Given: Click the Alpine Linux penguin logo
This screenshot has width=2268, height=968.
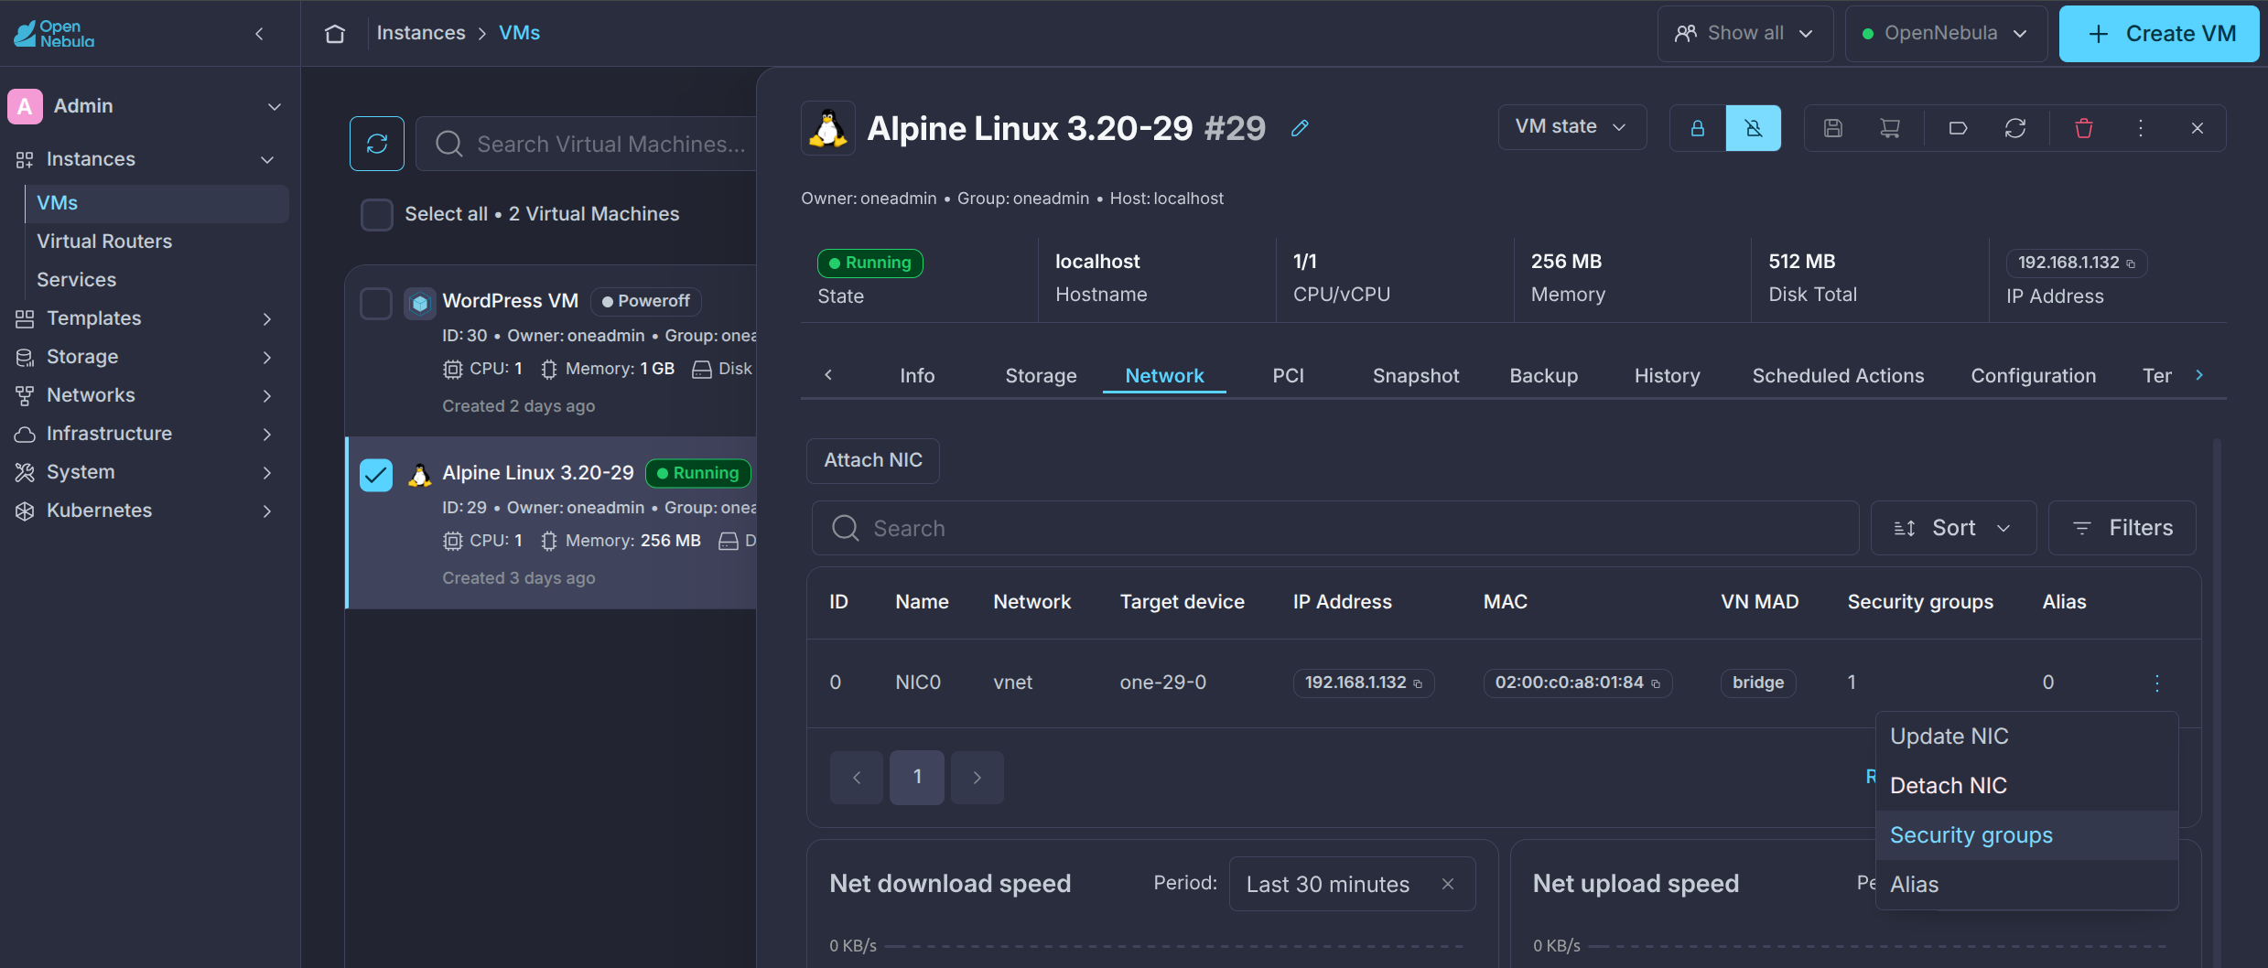Looking at the screenshot, I should (828, 128).
